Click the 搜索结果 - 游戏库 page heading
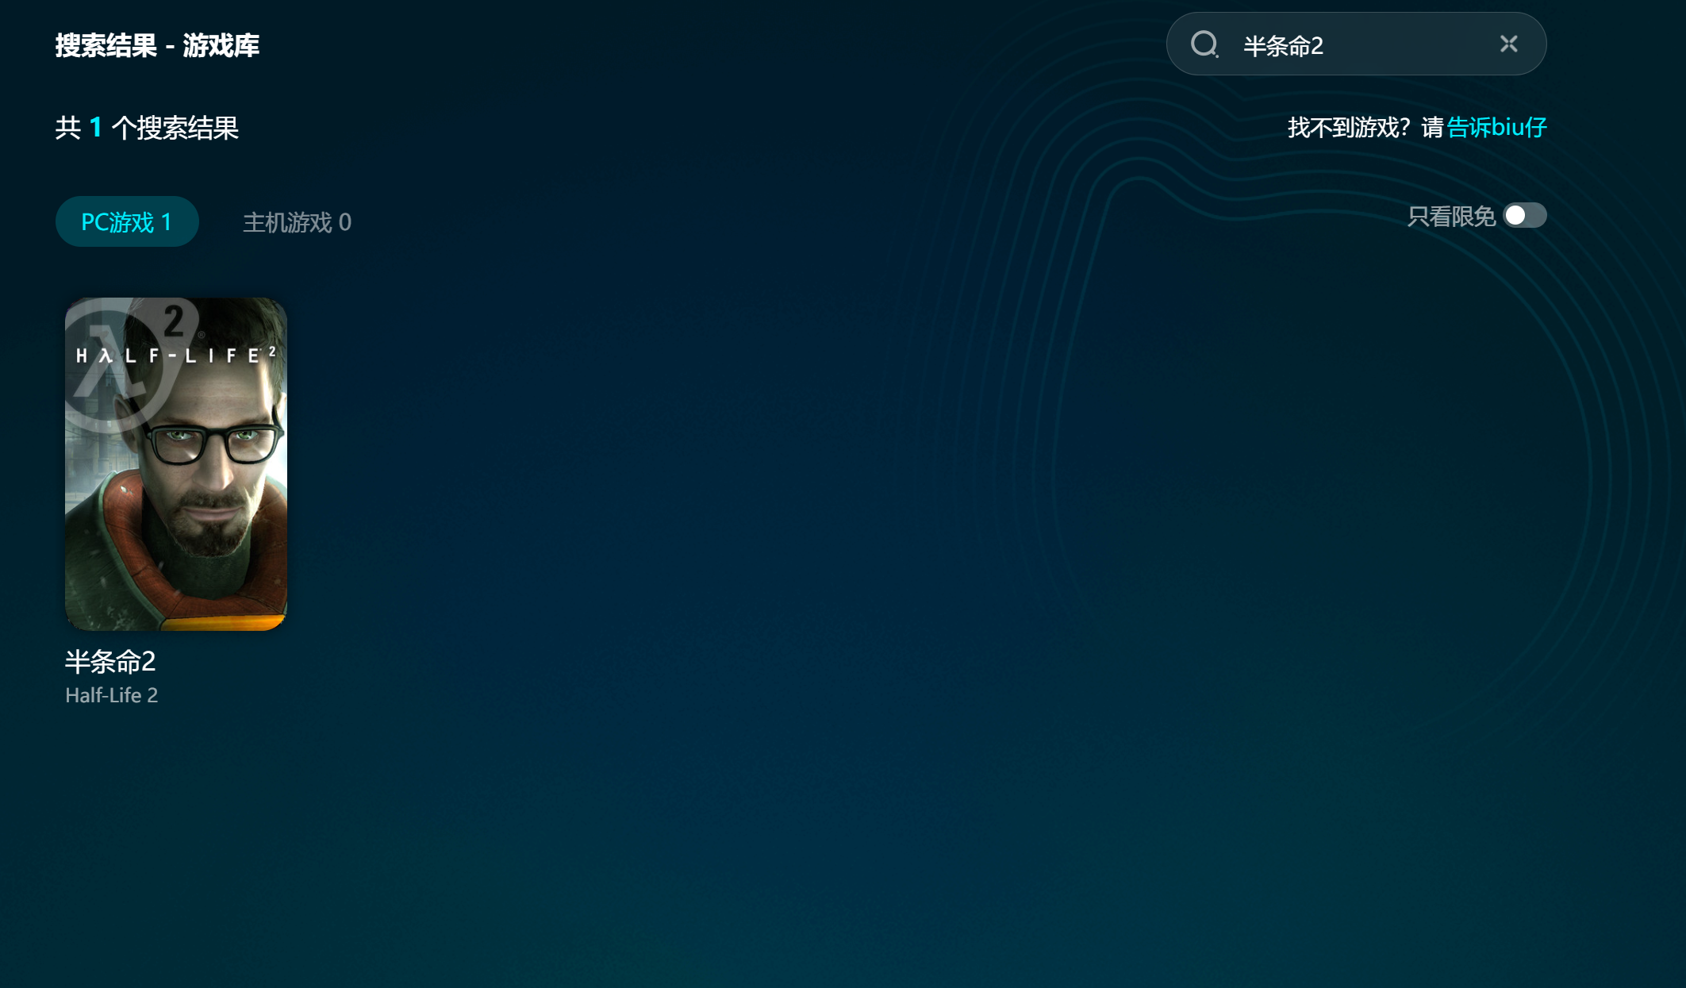Viewport: 1686px width, 988px height. point(157,45)
